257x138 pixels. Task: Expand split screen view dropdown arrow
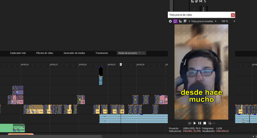click(189, 21)
